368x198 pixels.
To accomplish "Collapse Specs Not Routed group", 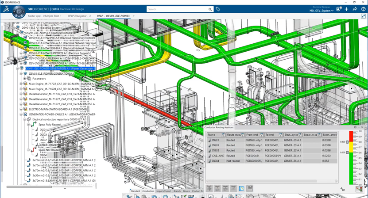I will [x=28, y=150].
